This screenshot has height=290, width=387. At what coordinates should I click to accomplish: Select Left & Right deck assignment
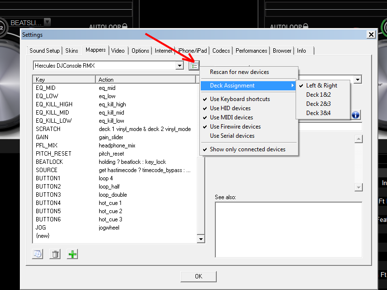coord(323,86)
